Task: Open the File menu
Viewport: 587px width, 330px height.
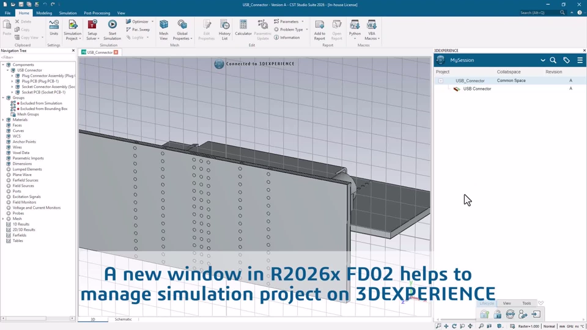Action: [7, 13]
